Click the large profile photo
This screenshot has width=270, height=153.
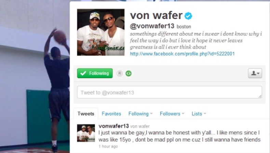101,32
